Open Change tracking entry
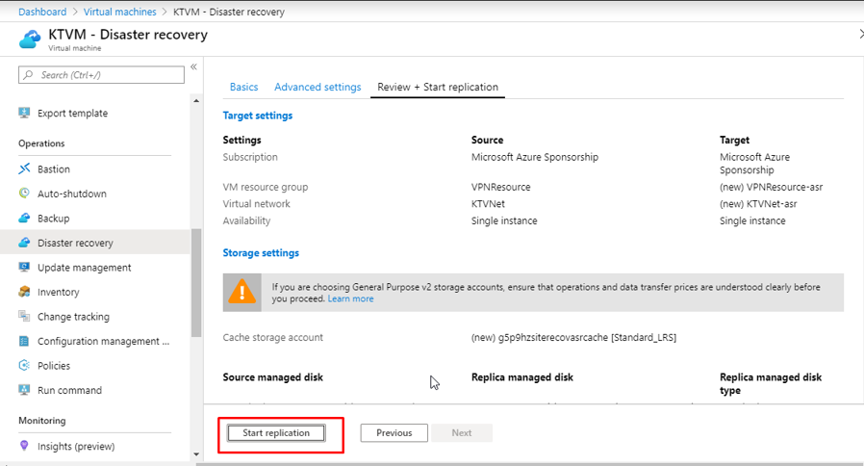Screen dimensions: 864x466 73,317
